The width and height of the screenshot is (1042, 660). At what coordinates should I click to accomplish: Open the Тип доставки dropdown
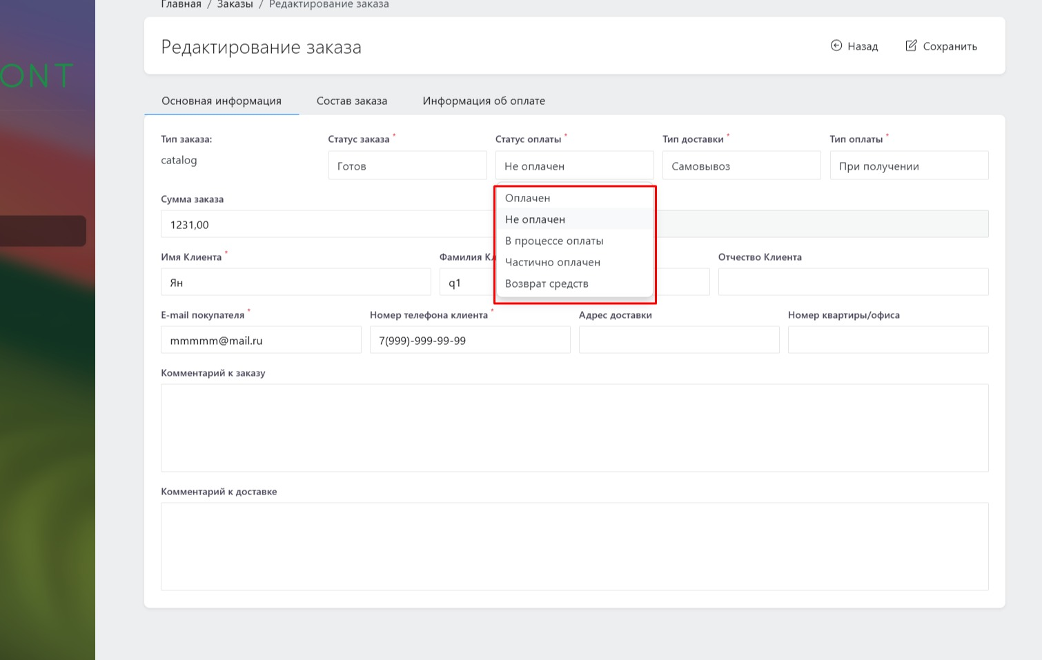(x=741, y=166)
